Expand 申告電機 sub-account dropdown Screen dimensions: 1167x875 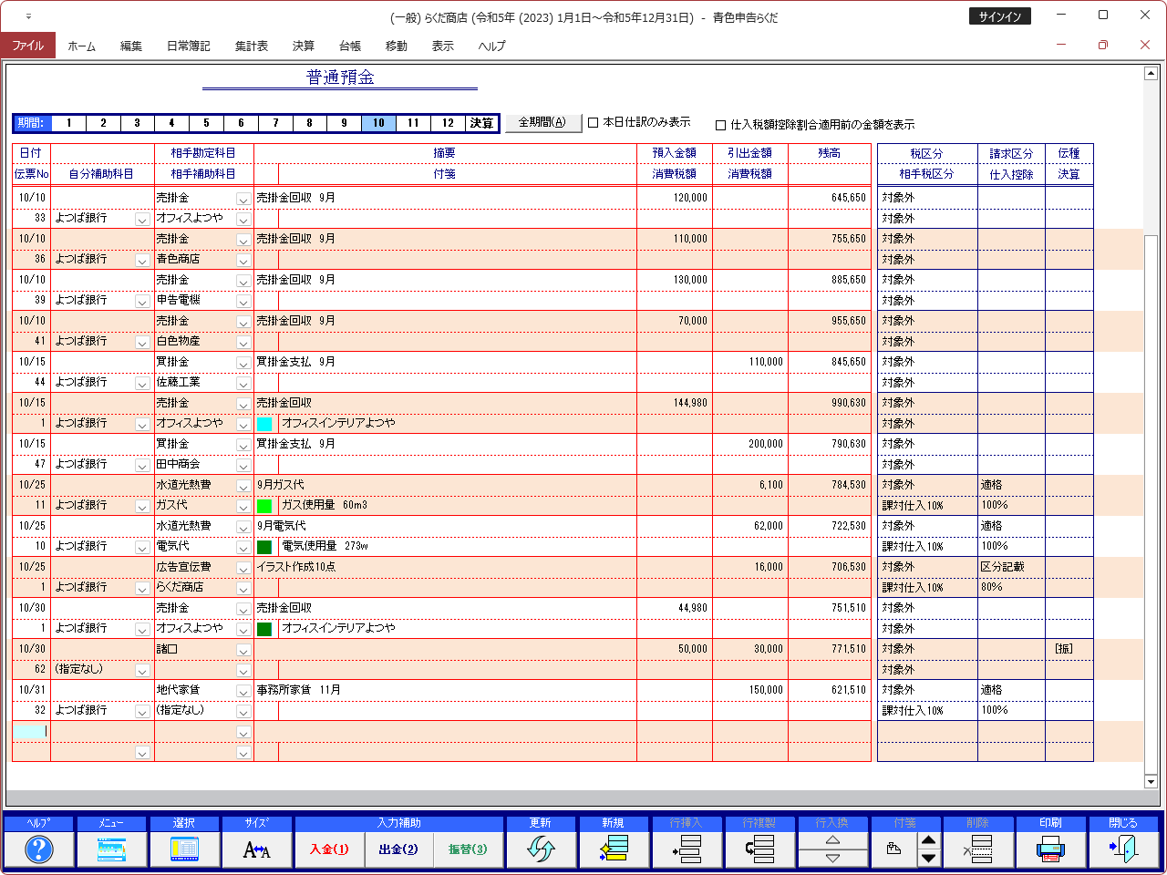click(x=243, y=302)
